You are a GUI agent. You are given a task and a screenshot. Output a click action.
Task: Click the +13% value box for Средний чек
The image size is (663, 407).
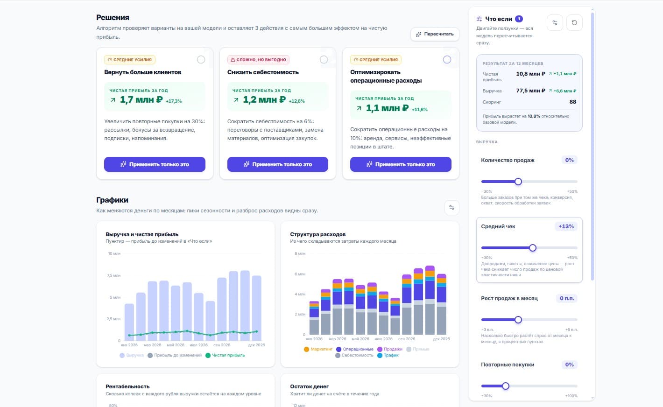[566, 226]
